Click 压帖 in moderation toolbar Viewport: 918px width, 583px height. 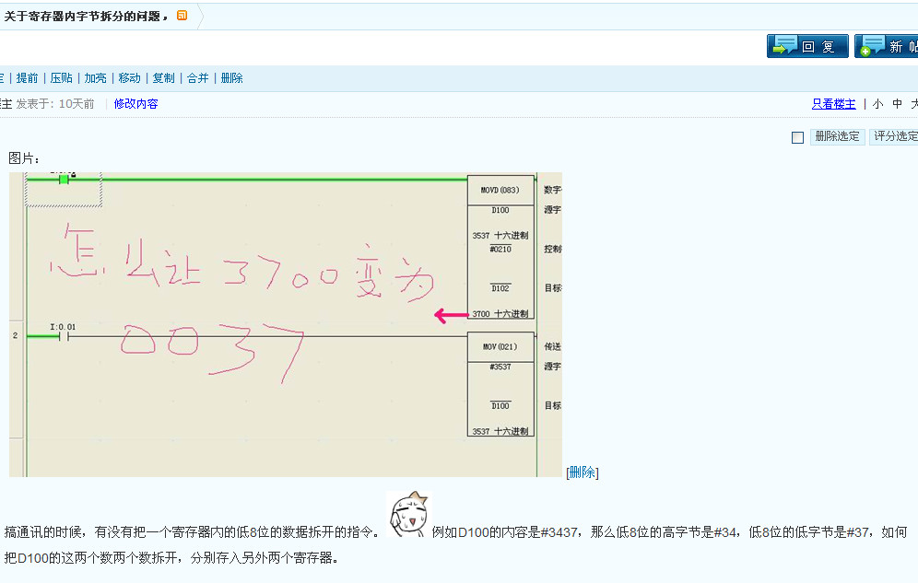pyautogui.click(x=62, y=78)
